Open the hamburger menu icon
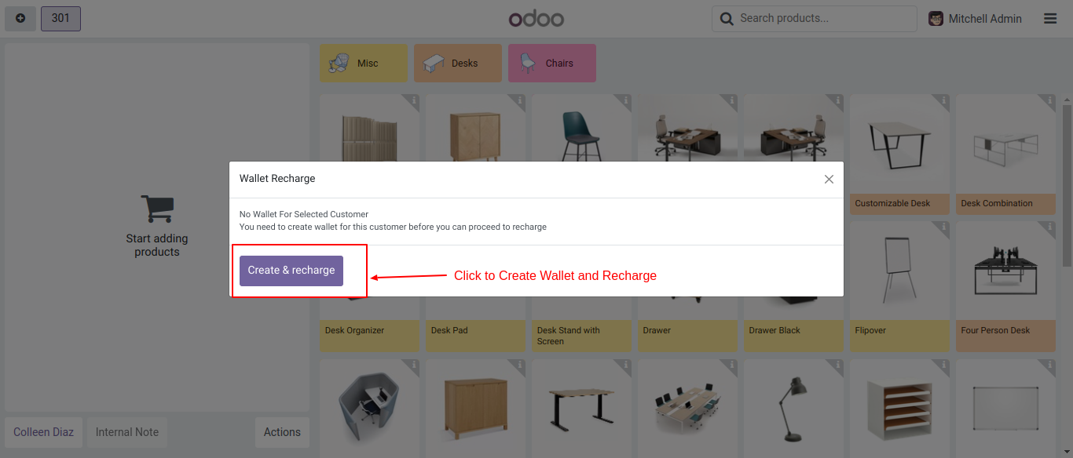Screen dimensions: 1073x458 pyautogui.click(x=1050, y=18)
